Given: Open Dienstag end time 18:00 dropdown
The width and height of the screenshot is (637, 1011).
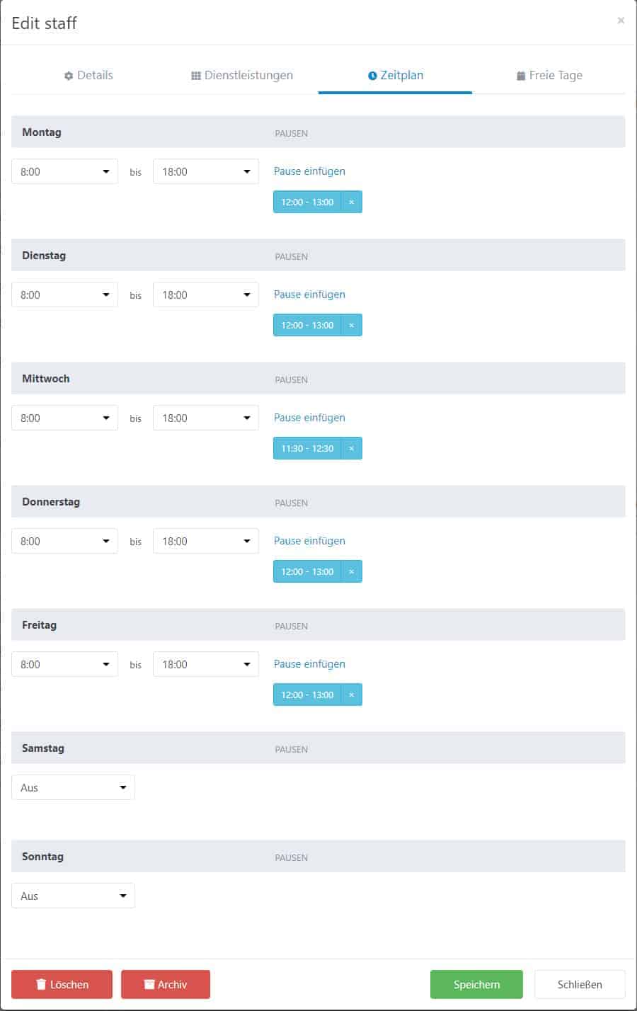Looking at the screenshot, I should pyautogui.click(x=206, y=295).
